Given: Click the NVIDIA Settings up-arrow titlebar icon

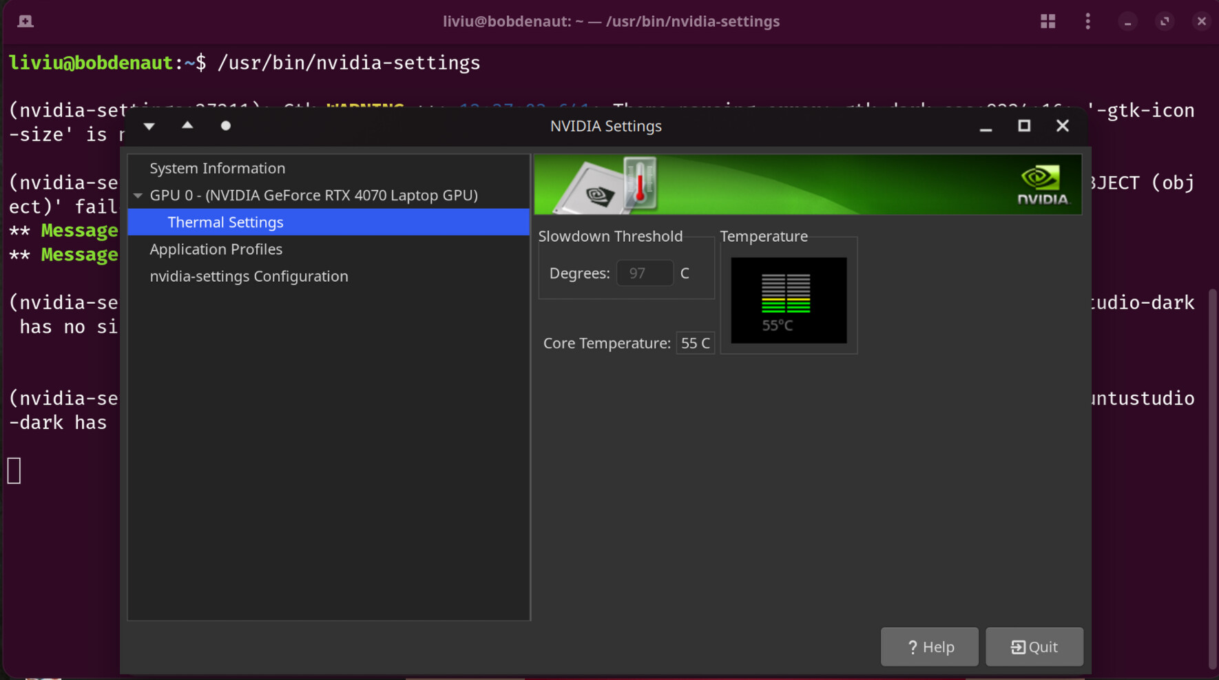Looking at the screenshot, I should click(x=187, y=126).
